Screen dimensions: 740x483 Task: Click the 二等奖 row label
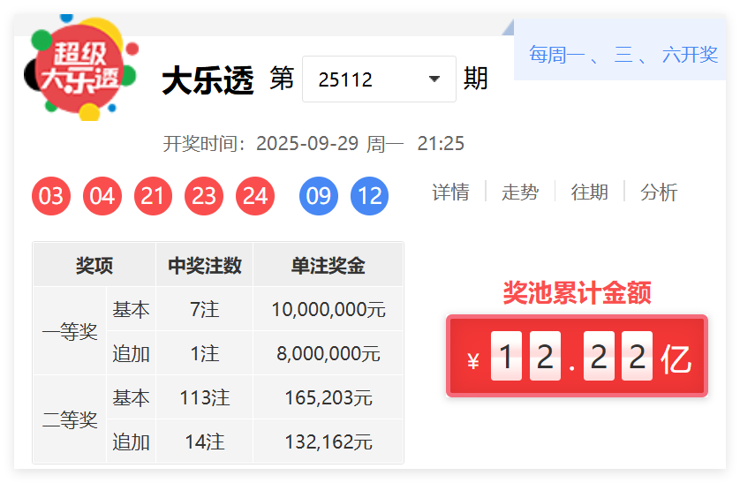tap(70, 419)
